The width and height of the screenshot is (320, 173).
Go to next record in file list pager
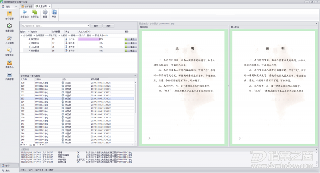[x=38, y=145]
